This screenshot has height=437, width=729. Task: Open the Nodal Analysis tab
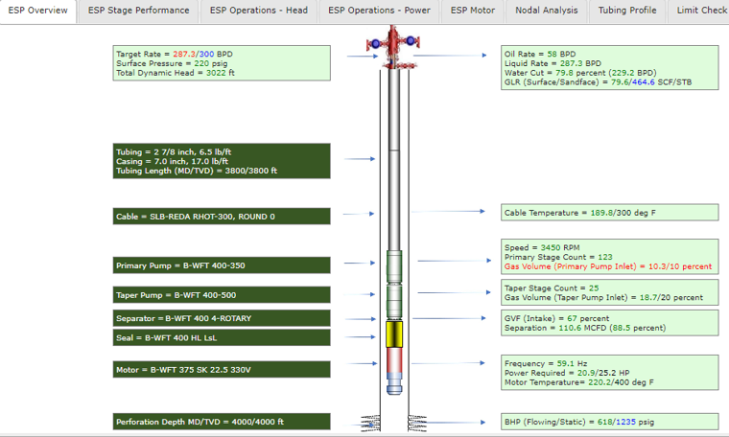(547, 11)
